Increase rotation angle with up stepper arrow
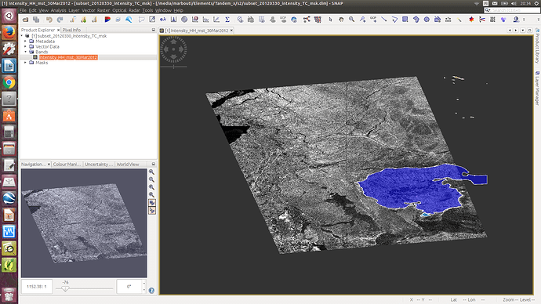 144,284
